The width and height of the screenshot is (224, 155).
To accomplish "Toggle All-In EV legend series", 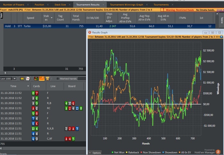I will click(185, 152).
